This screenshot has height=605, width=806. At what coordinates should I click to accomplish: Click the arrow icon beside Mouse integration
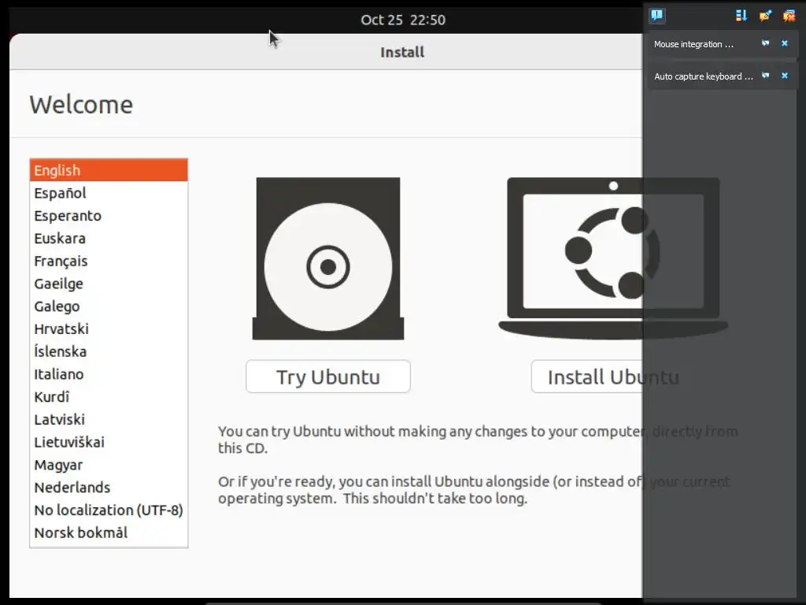[765, 43]
